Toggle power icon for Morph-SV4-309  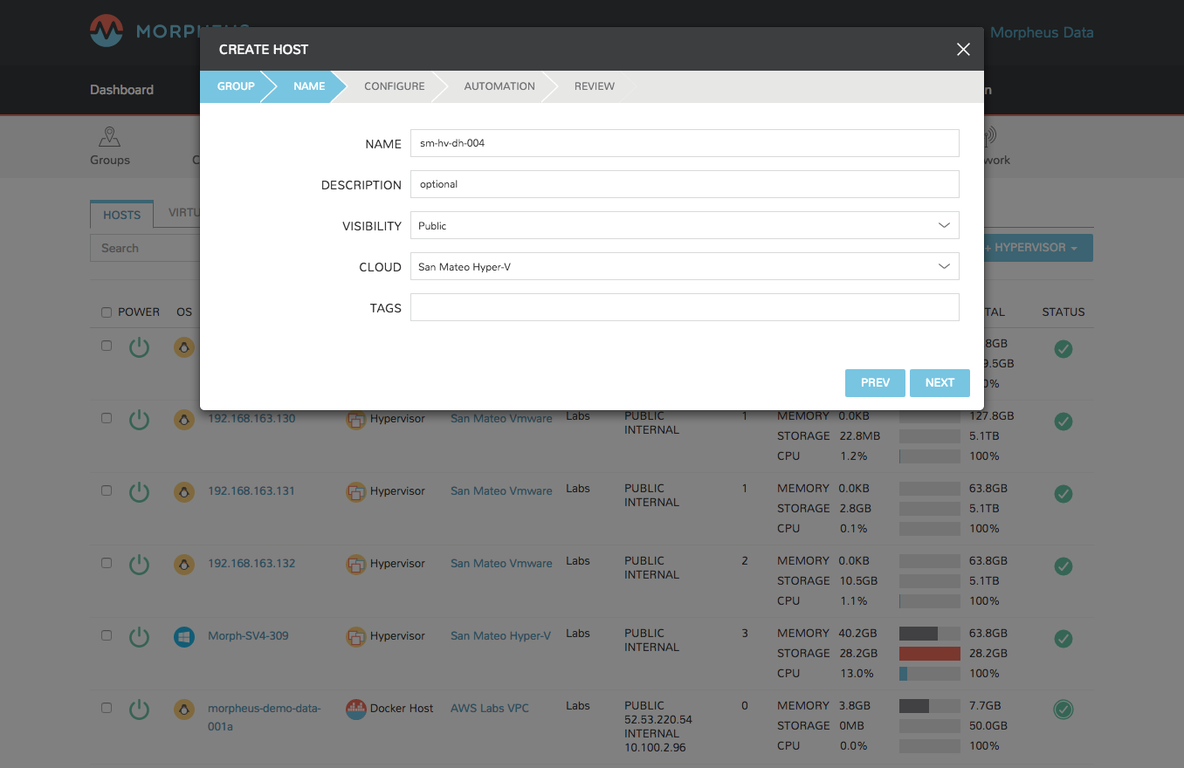pyautogui.click(x=140, y=638)
